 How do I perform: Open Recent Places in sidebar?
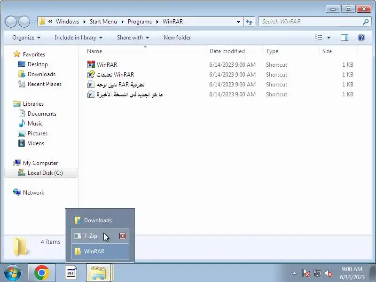point(45,84)
